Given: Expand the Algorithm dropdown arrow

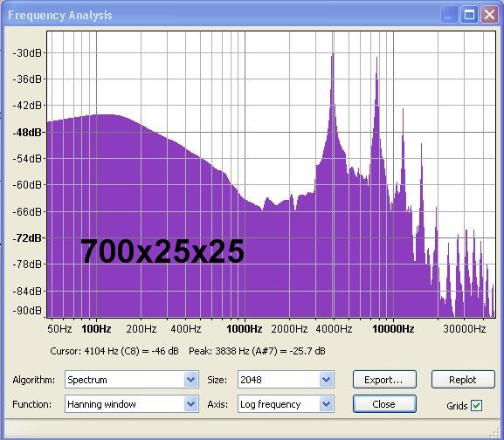Looking at the screenshot, I should (190, 380).
